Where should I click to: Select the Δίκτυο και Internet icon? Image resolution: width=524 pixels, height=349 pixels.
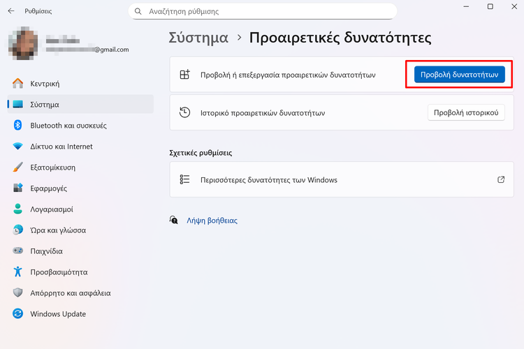(x=18, y=147)
